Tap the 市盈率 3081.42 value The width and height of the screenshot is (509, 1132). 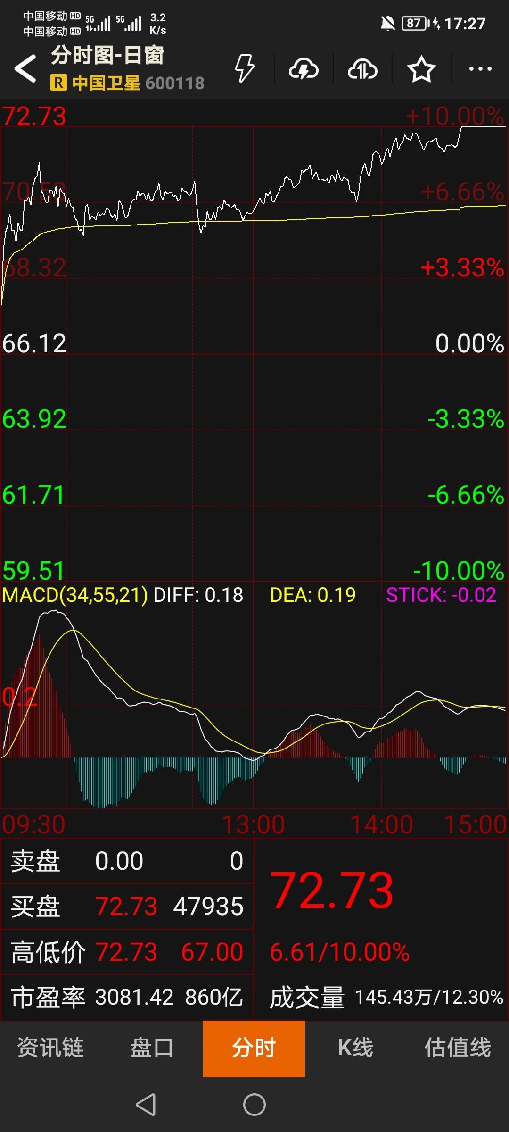pyautogui.click(x=134, y=997)
